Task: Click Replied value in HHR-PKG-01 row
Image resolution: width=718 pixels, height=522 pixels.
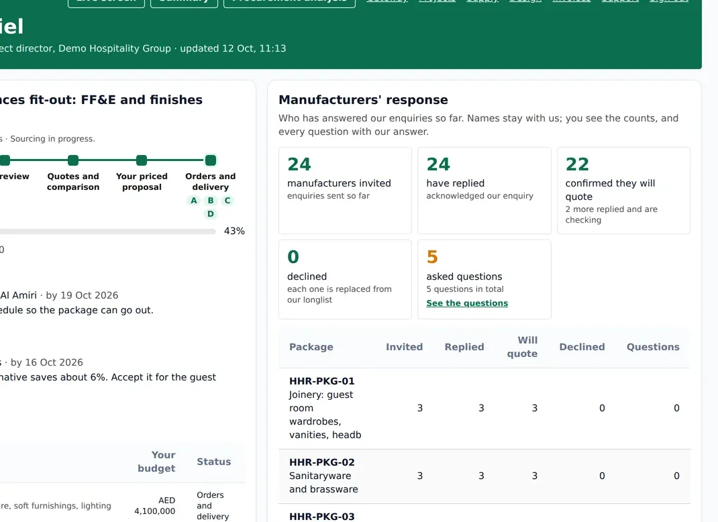Action: point(481,408)
